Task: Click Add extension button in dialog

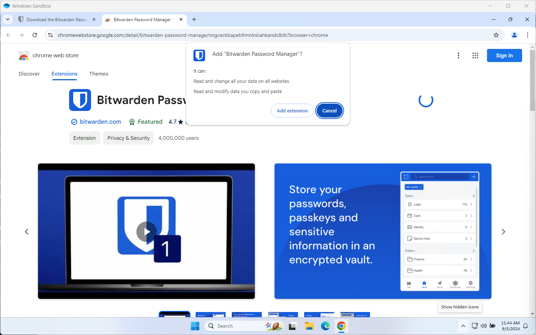Action: point(292,111)
